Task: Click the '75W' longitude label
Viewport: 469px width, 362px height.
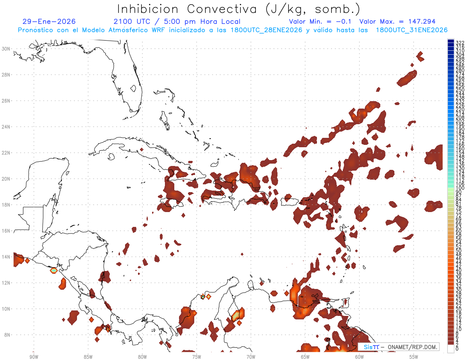Action: 197,357
